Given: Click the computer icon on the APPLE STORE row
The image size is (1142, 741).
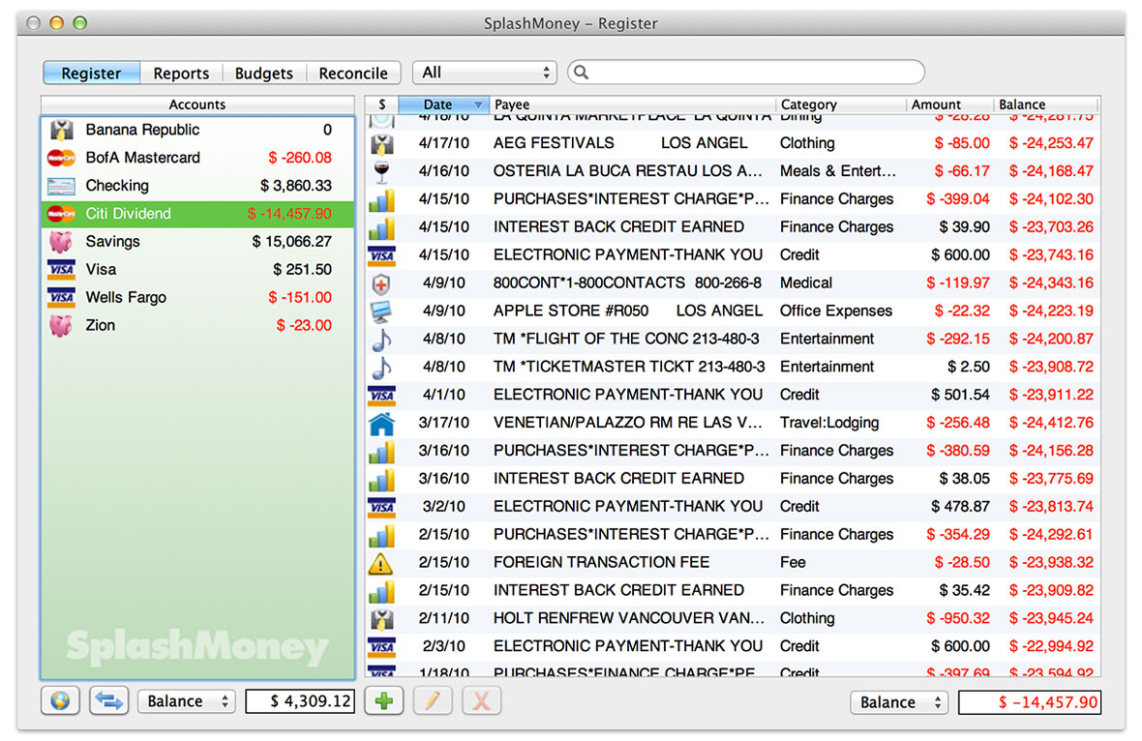Looking at the screenshot, I should (381, 311).
